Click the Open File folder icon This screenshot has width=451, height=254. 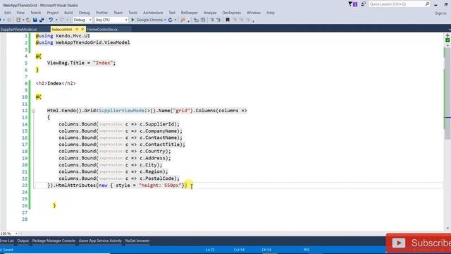pos(28,20)
